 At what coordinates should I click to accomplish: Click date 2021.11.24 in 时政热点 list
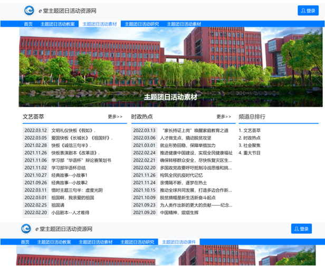pos(144,183)
